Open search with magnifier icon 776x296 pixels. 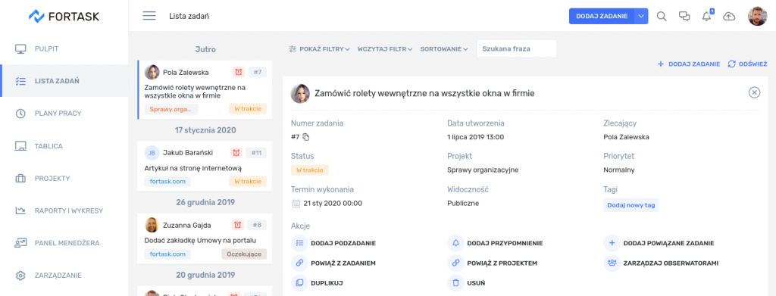pos(662,16)
